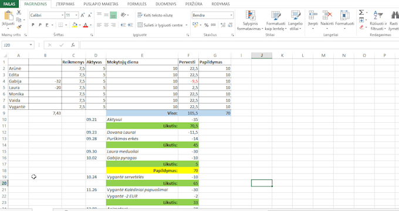Click the Formatuoti cells icon

(x=344, y=15)
